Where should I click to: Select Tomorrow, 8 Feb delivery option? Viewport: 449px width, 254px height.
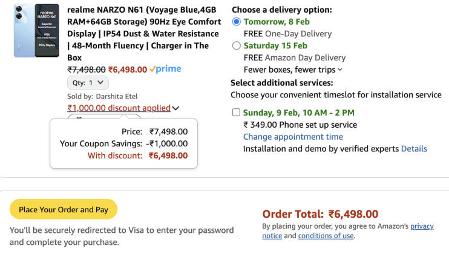(x=237, y=22)
